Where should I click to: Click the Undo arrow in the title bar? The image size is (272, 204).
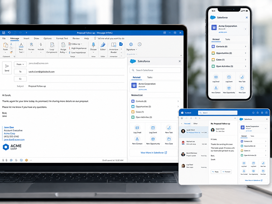point(9,33)
